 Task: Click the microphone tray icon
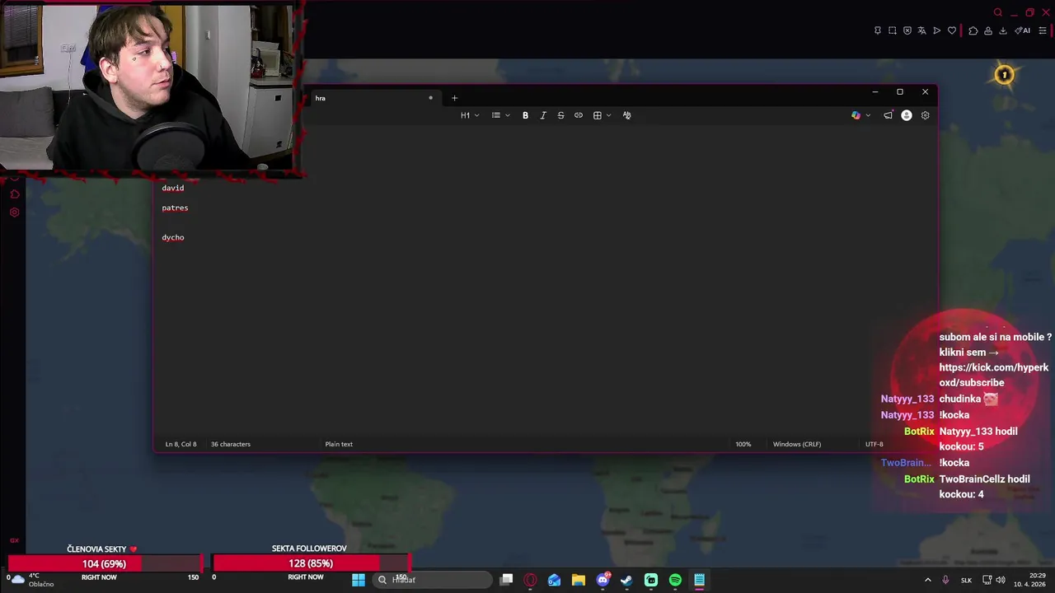coord(945,580)
